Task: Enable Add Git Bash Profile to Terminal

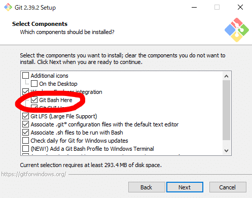Action: click(25, 149)
